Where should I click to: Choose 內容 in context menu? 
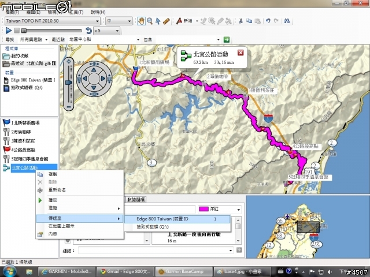80,234
